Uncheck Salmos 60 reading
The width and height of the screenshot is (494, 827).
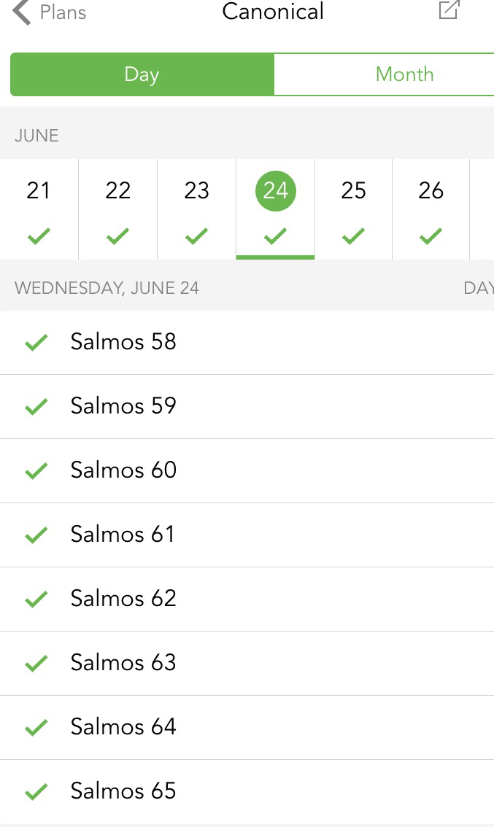(x=36, y=471)
